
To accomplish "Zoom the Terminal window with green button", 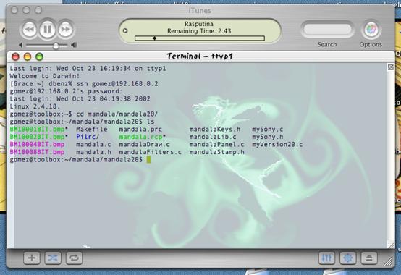I will (x=39, y=56).
